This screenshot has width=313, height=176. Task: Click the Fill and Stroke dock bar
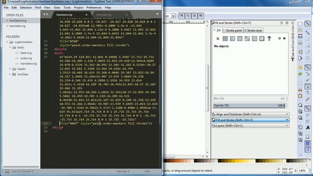pyautogui.click(x=250, y=120)
